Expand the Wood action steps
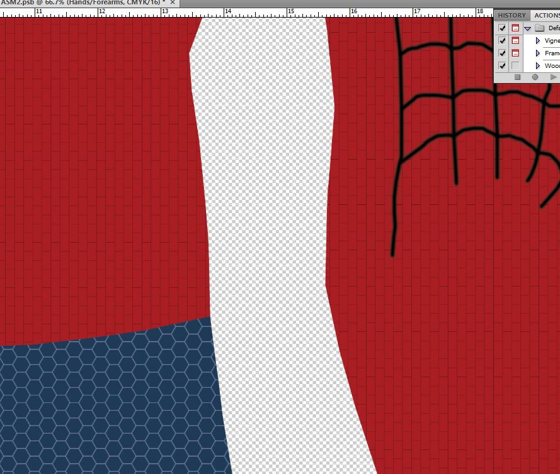Screen dimensions: 560x474 [x=538, y=65]
